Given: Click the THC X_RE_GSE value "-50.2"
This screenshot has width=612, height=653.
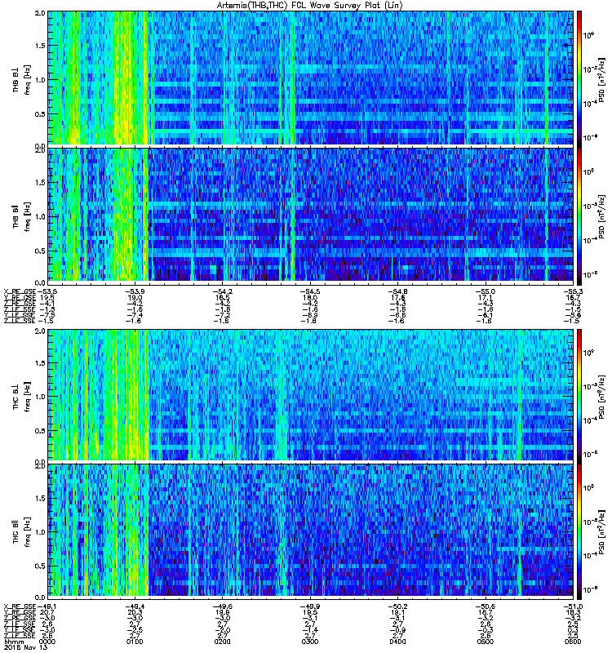Looking at the screenshot, I should [397, 606].
